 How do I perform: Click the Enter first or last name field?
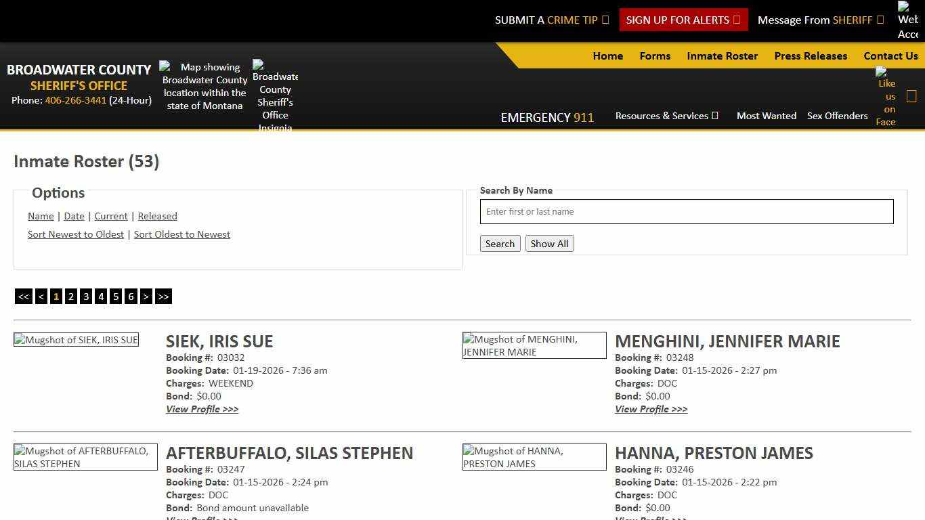[x=686, y=211]
